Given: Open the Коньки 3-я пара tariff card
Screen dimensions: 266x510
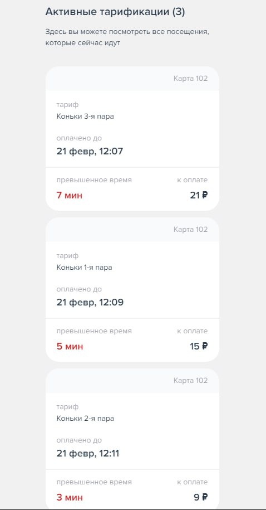Looking at the screenshot, I should [x=132, y=139].
